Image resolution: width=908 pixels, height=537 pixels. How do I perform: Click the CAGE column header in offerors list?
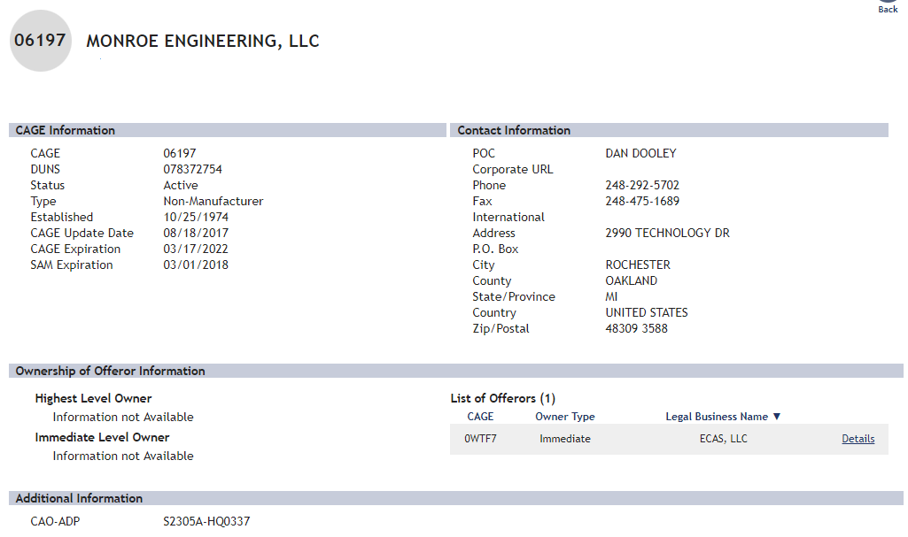click(x=480, y=417)
